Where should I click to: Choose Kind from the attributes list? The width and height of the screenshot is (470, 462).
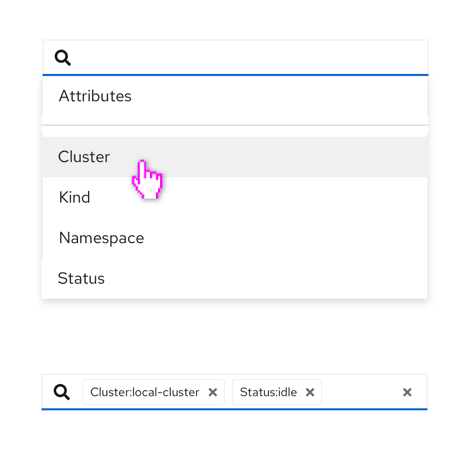click(74, 197)
